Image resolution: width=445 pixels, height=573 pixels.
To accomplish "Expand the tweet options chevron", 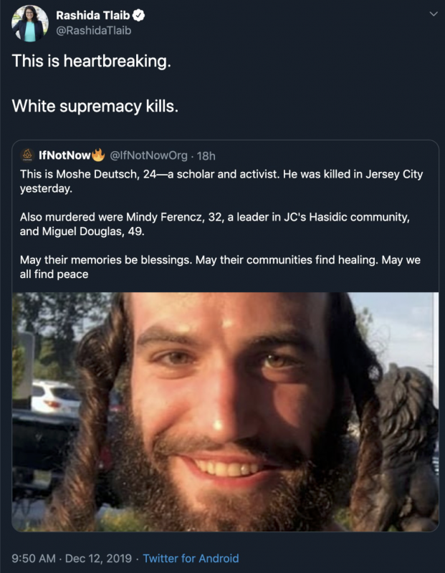I will tap(434, 14).
